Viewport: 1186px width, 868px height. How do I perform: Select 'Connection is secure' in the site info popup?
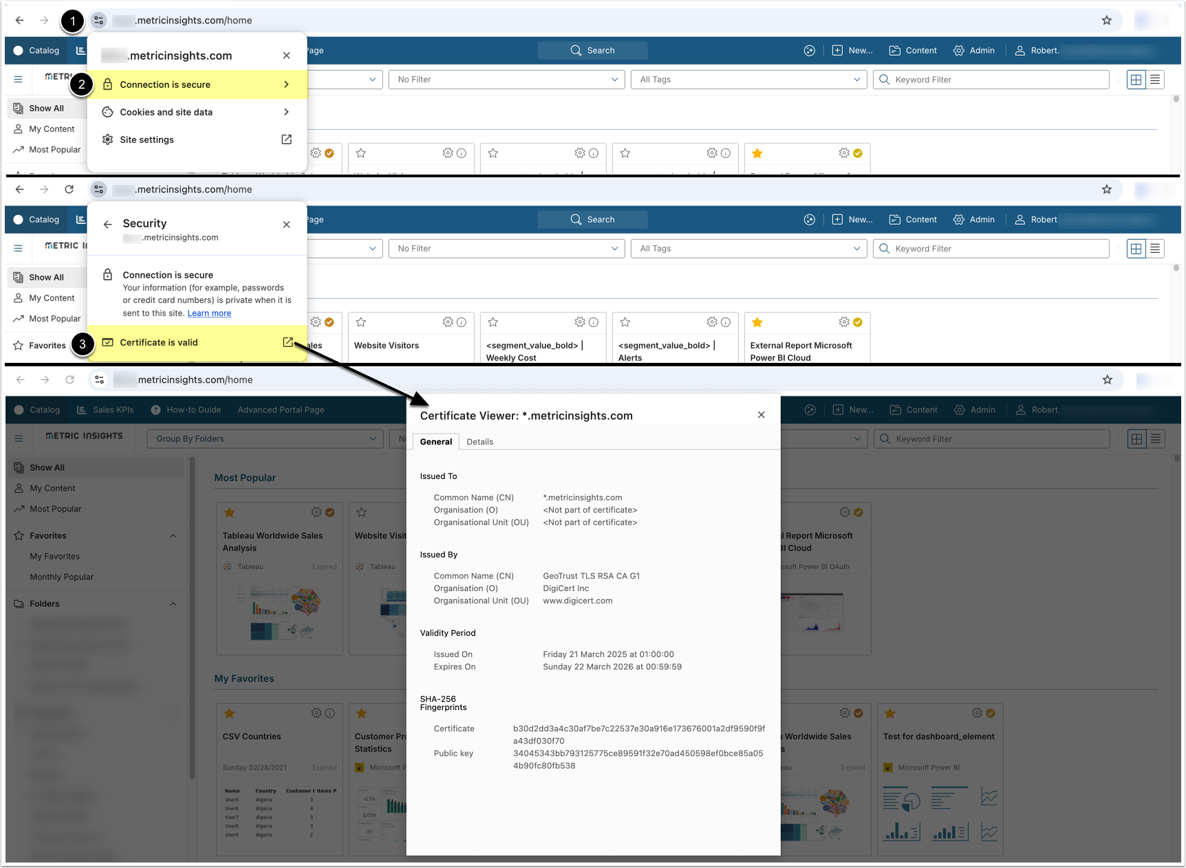pyautogui.click(x=197, y=85)
